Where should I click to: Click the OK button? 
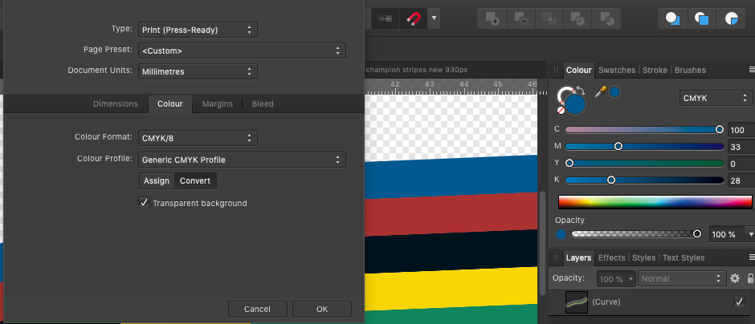tap(322, 309)
